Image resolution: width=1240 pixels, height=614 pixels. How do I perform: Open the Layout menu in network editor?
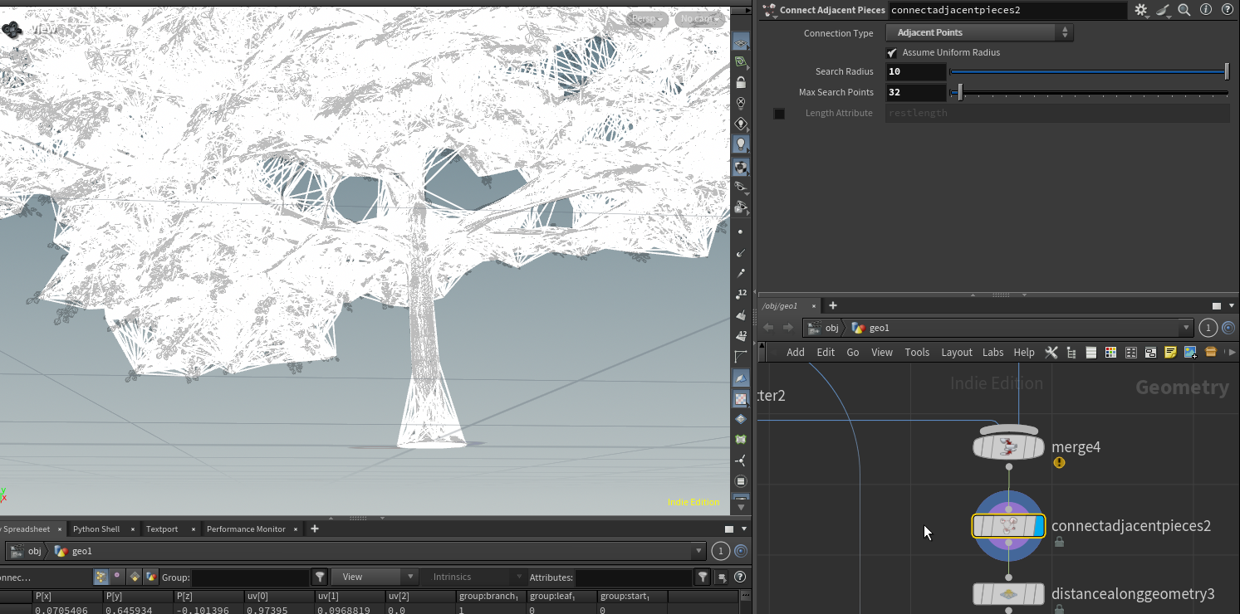pos(956,352)
